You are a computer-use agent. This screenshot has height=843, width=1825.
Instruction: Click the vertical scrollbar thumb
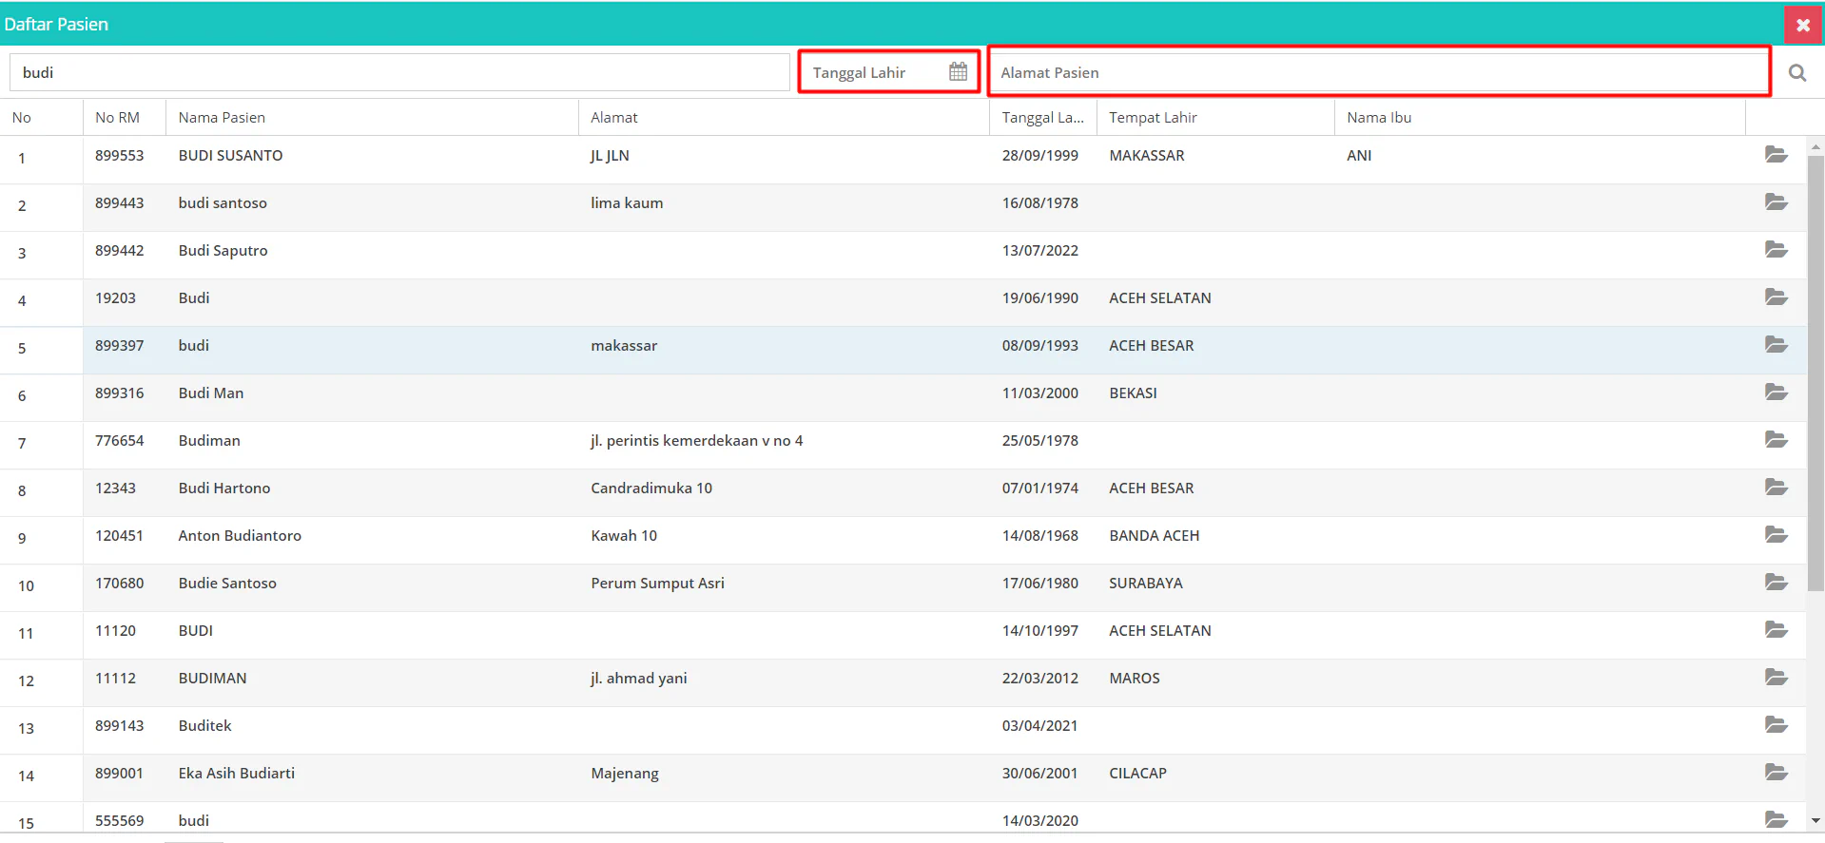[x=1815, y=373]
